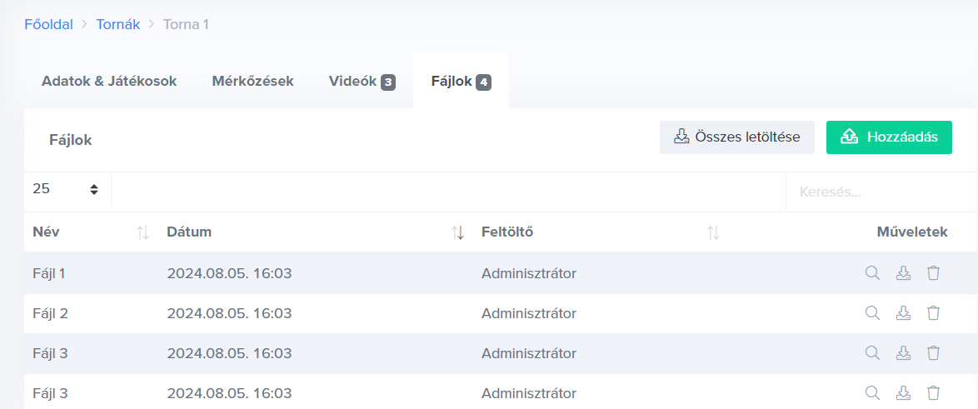Click the download icon for Fájl 2
Viewport: 978px width, 409px height.
pyautogui.click(x=903, y=313)
